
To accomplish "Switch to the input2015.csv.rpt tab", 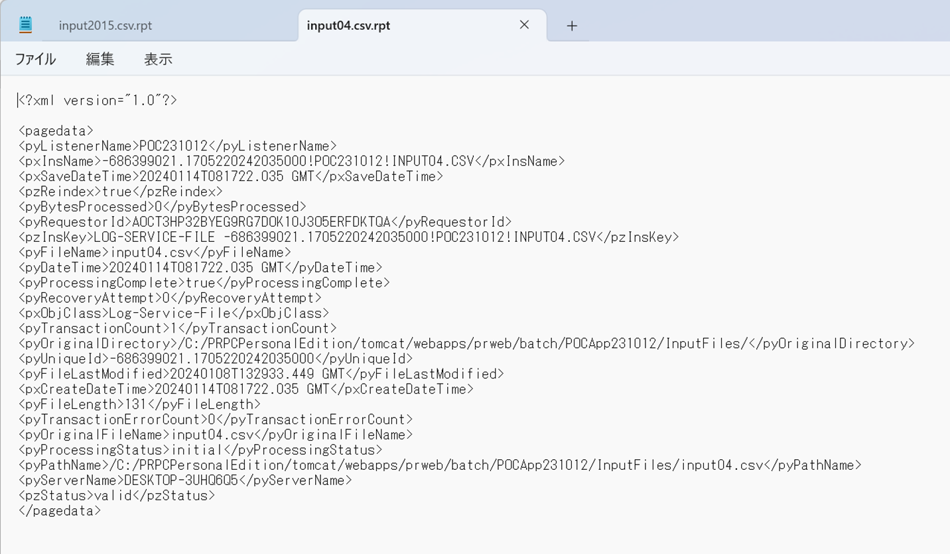I will [x=106, y=25].
